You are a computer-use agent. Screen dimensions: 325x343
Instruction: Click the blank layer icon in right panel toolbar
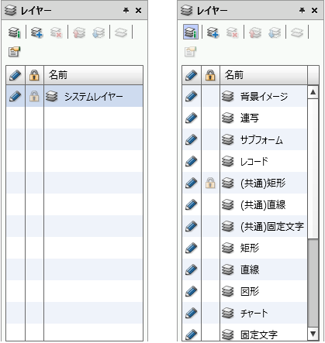pyautogui.click(x=297, y=33)
